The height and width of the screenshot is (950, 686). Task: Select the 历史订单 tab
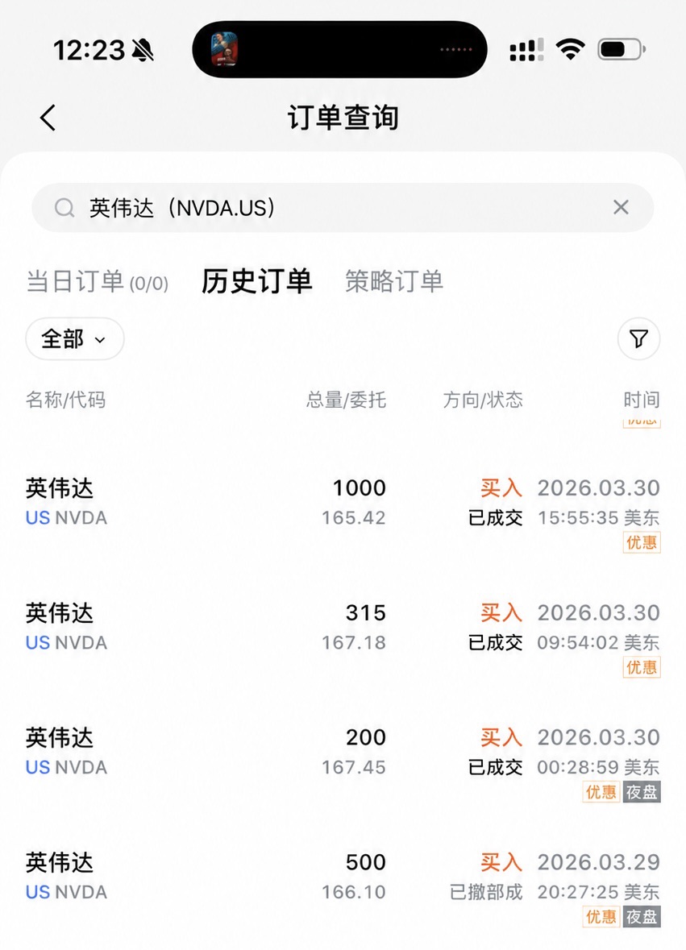257,281
